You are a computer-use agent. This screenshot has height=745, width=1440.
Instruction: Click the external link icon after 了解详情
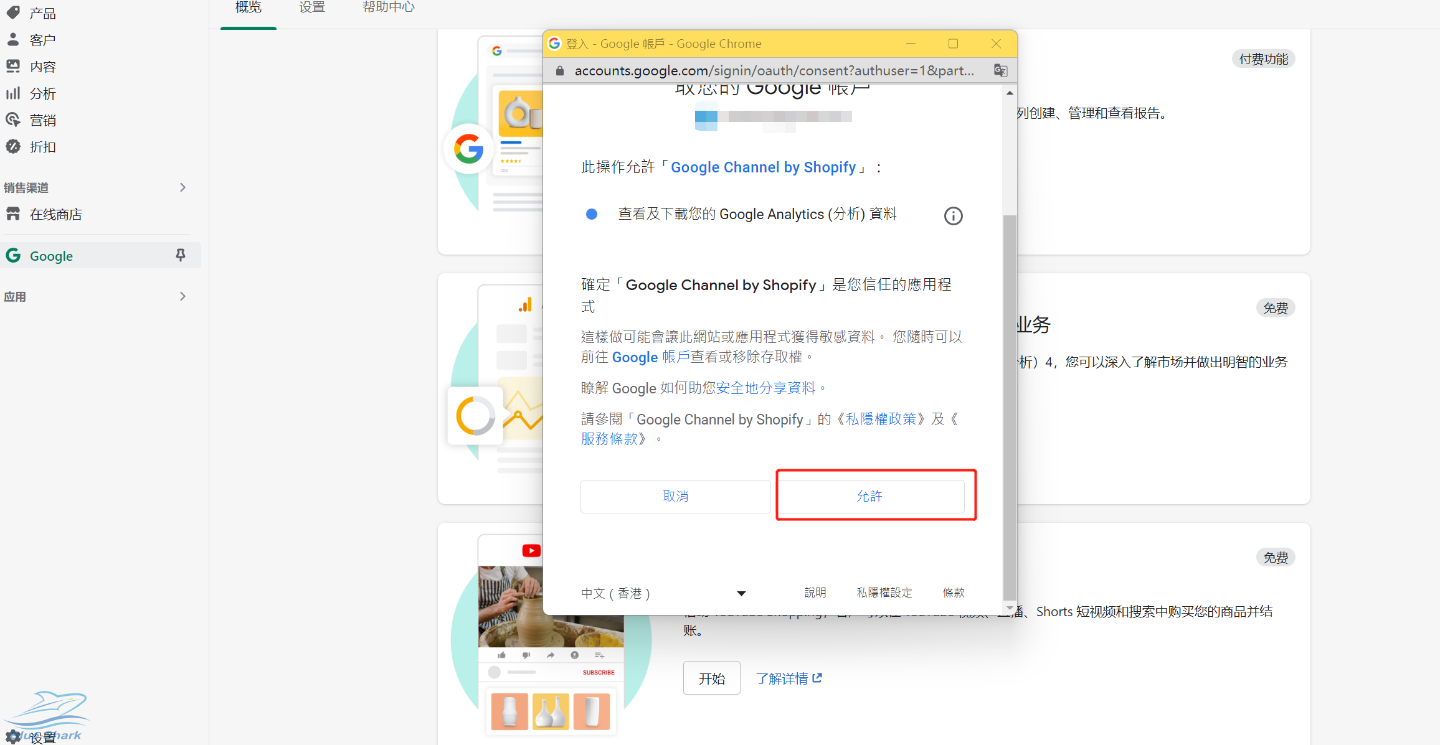coord(817,678)
